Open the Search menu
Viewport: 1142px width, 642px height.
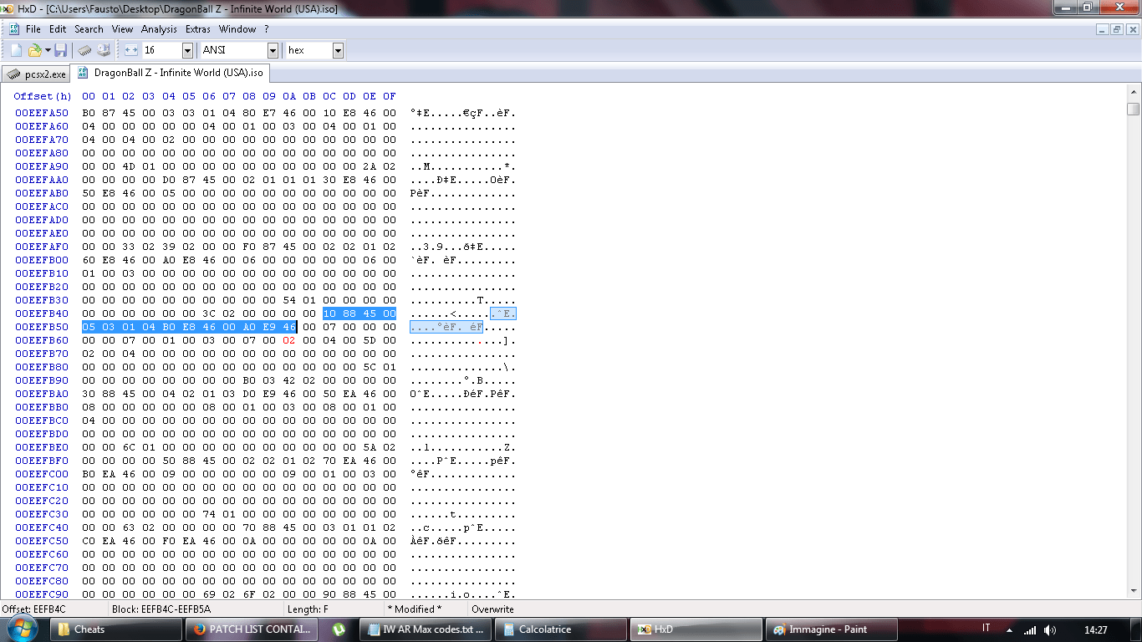pyautogui.click(x=89, y=28)
